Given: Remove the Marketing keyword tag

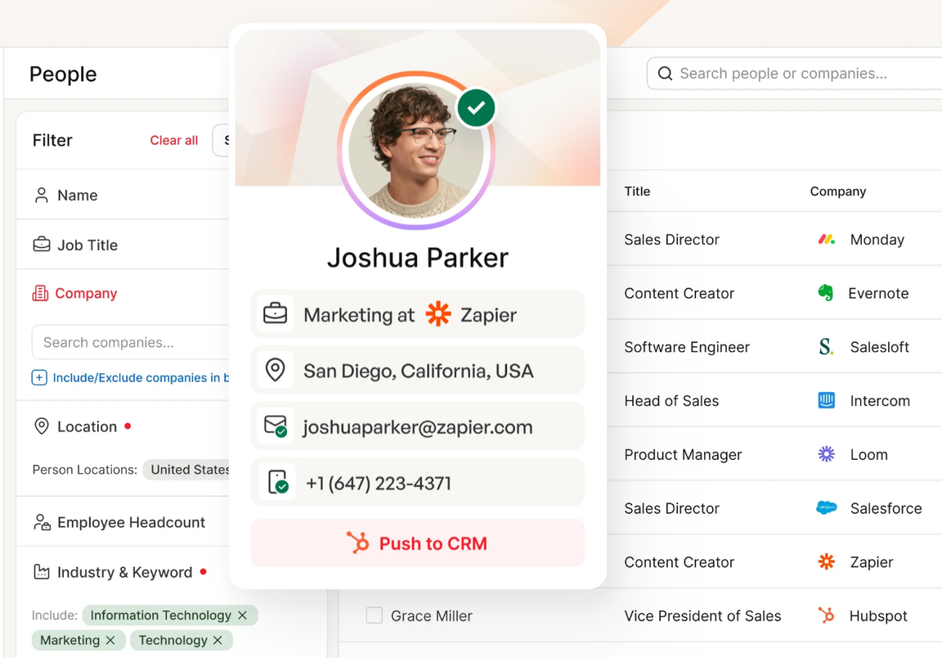Looking at the screenshot, I should 110,640.
